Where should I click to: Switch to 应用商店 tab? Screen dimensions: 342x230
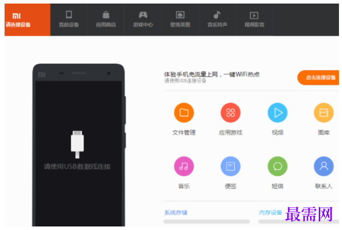(x=106, y=20)
